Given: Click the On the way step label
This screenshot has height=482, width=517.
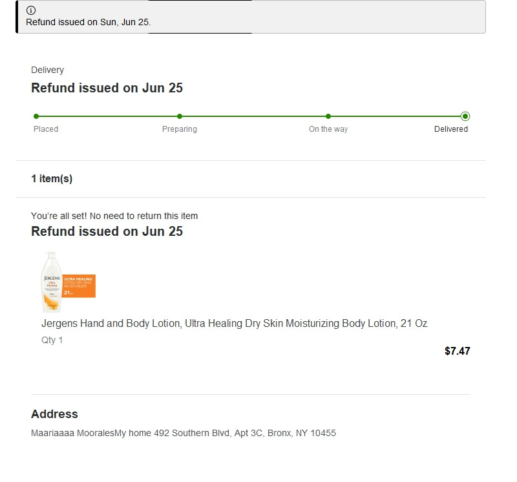Looking at the screenshot, I should [x=328, y=129].
